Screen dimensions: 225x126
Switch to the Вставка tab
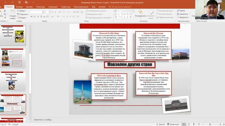(19, 7)
